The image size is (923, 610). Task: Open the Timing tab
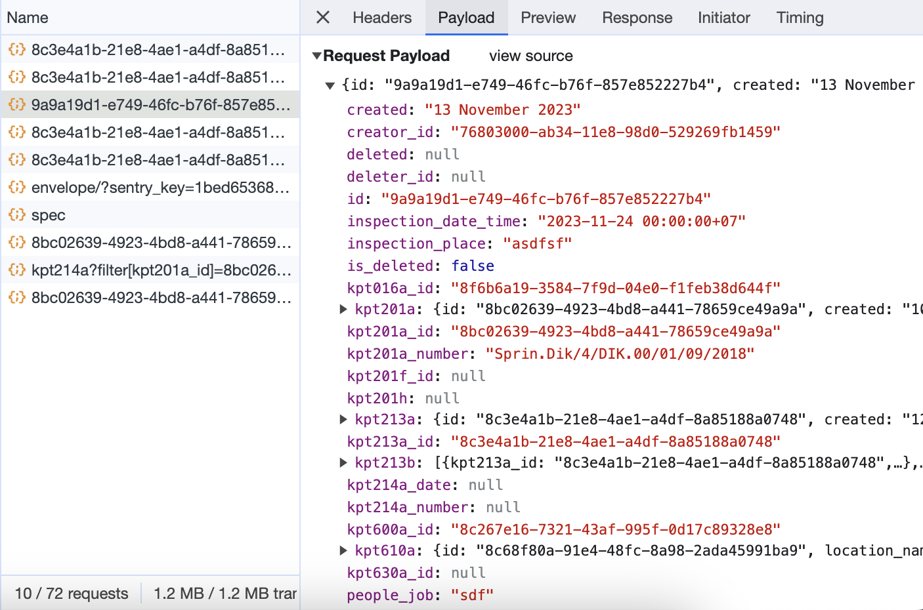pos(800,18)
